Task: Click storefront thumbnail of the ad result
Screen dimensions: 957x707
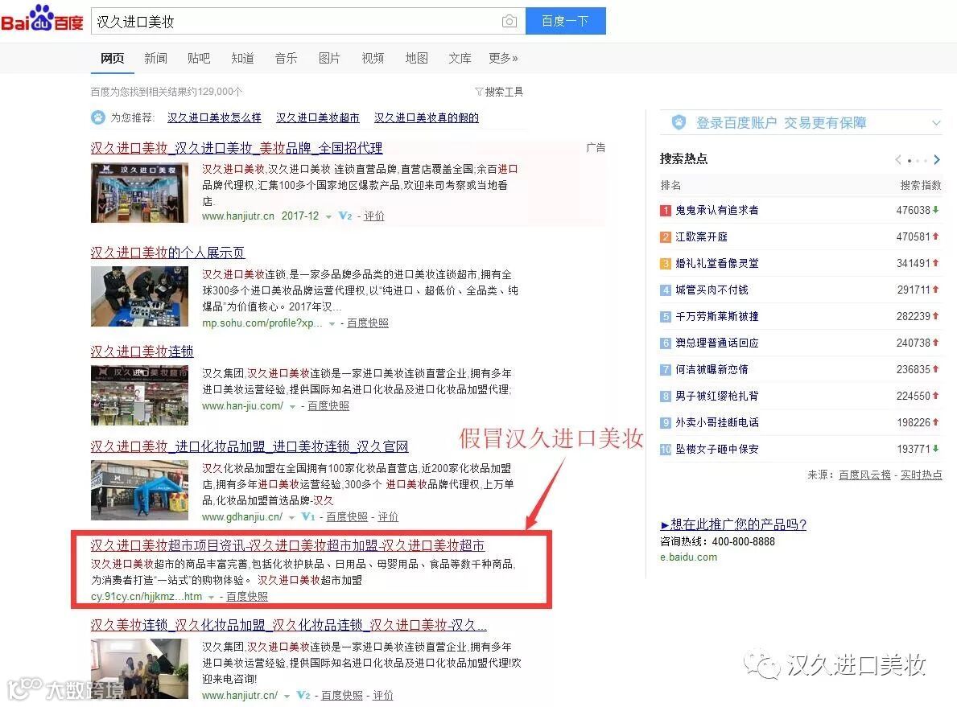Action: pyautogui.click(x=140, y=193)
